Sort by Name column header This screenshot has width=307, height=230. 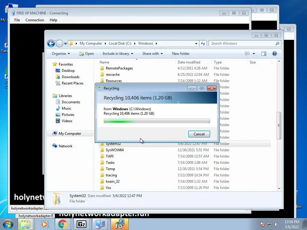[104, 62]
